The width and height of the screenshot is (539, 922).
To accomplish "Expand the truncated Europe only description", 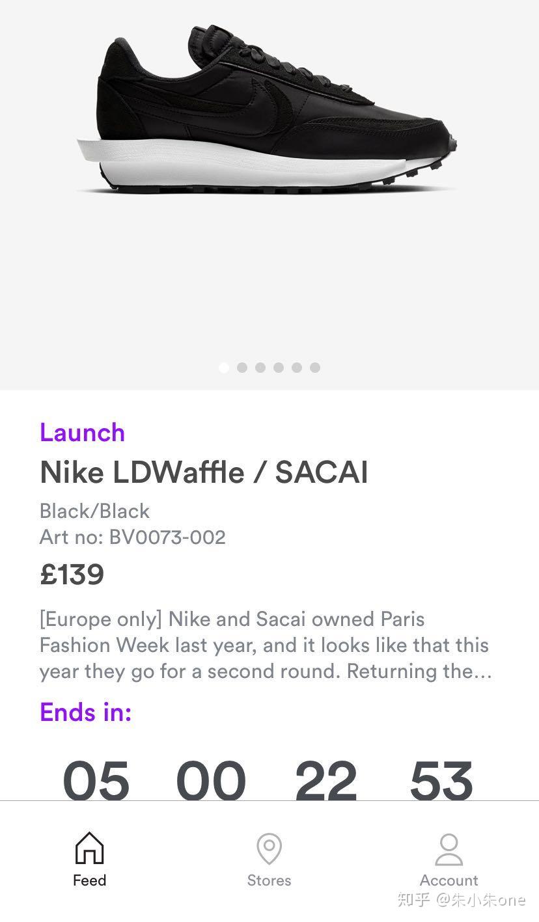I will coord(266,645).
